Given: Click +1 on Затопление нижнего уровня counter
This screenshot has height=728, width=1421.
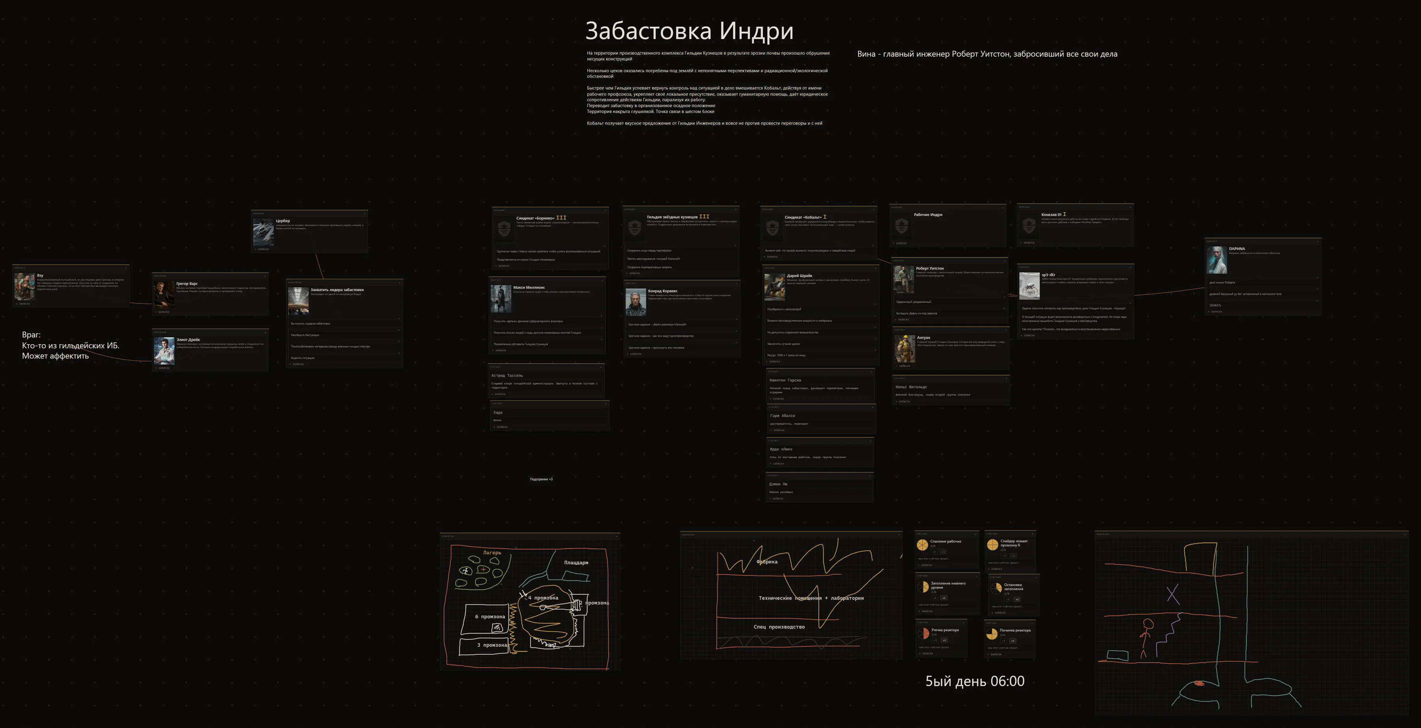Looking at the screenshot, I should tap(945, 598).
